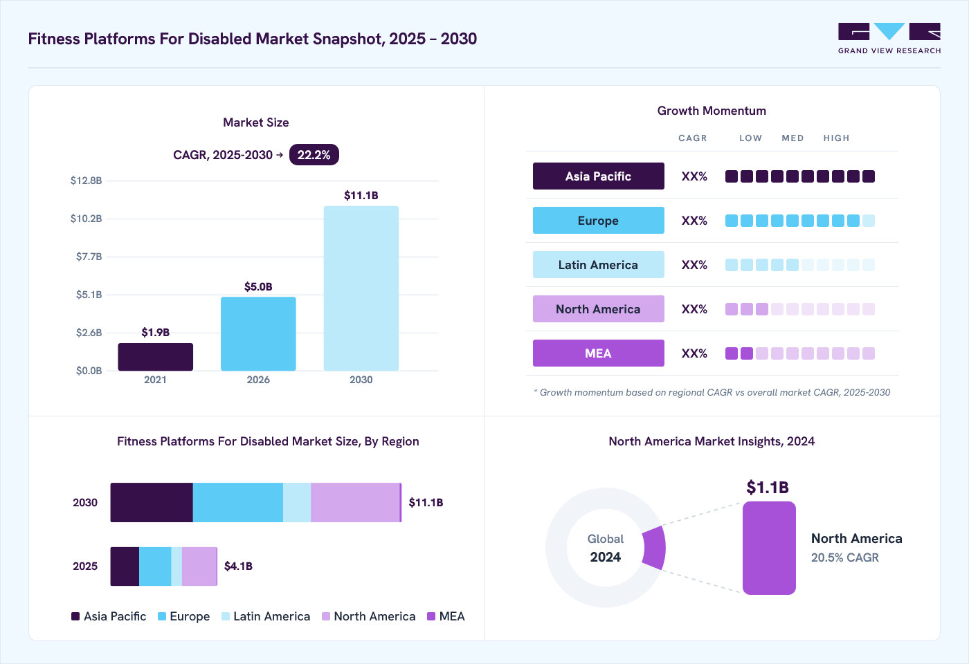Screen dimensions: 969x664
Task: Select the MEA region label
Action: pos(598,353)
